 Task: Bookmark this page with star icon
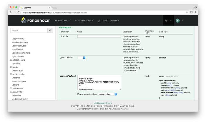click(187, 12)
